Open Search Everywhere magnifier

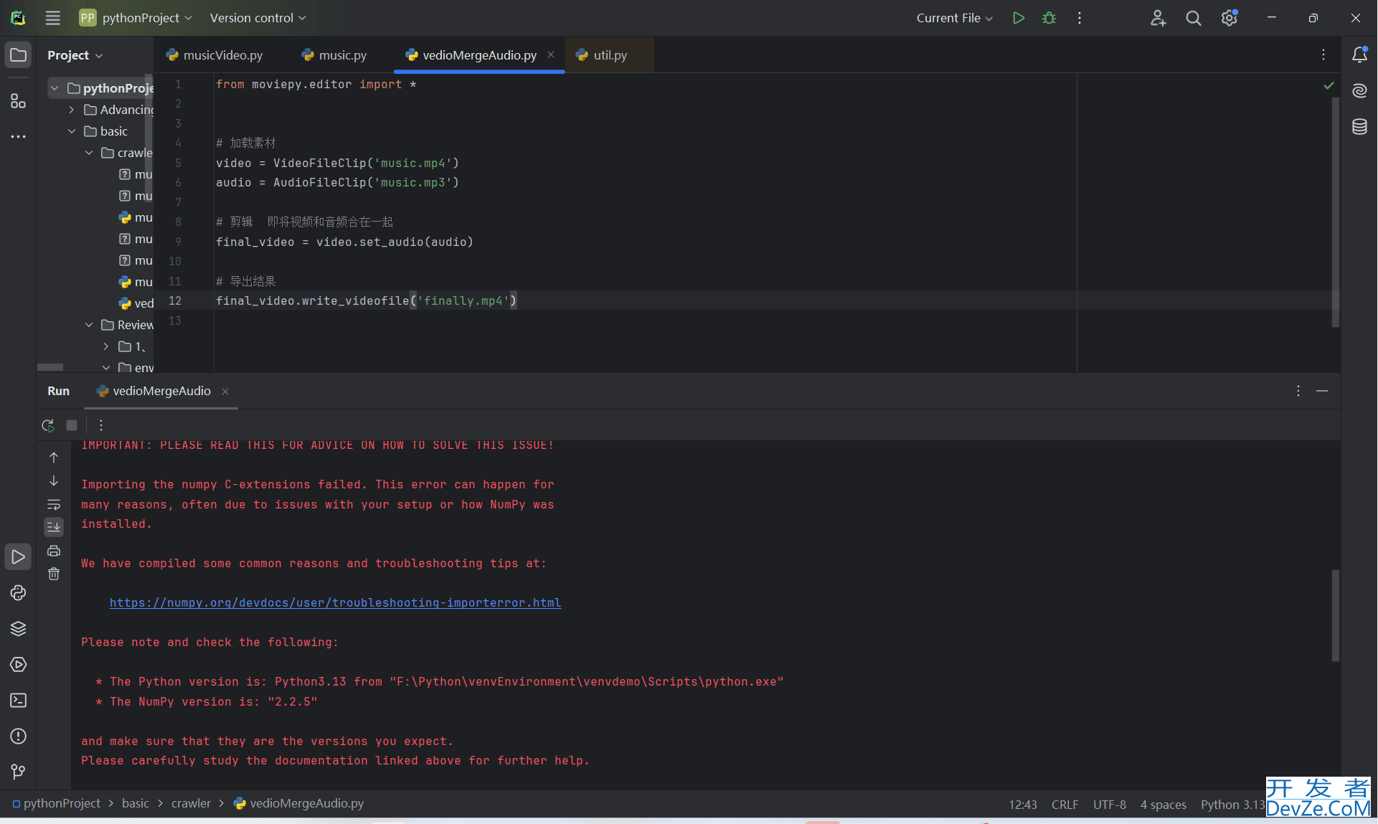pyautogui.click(x=1193, y=18)
